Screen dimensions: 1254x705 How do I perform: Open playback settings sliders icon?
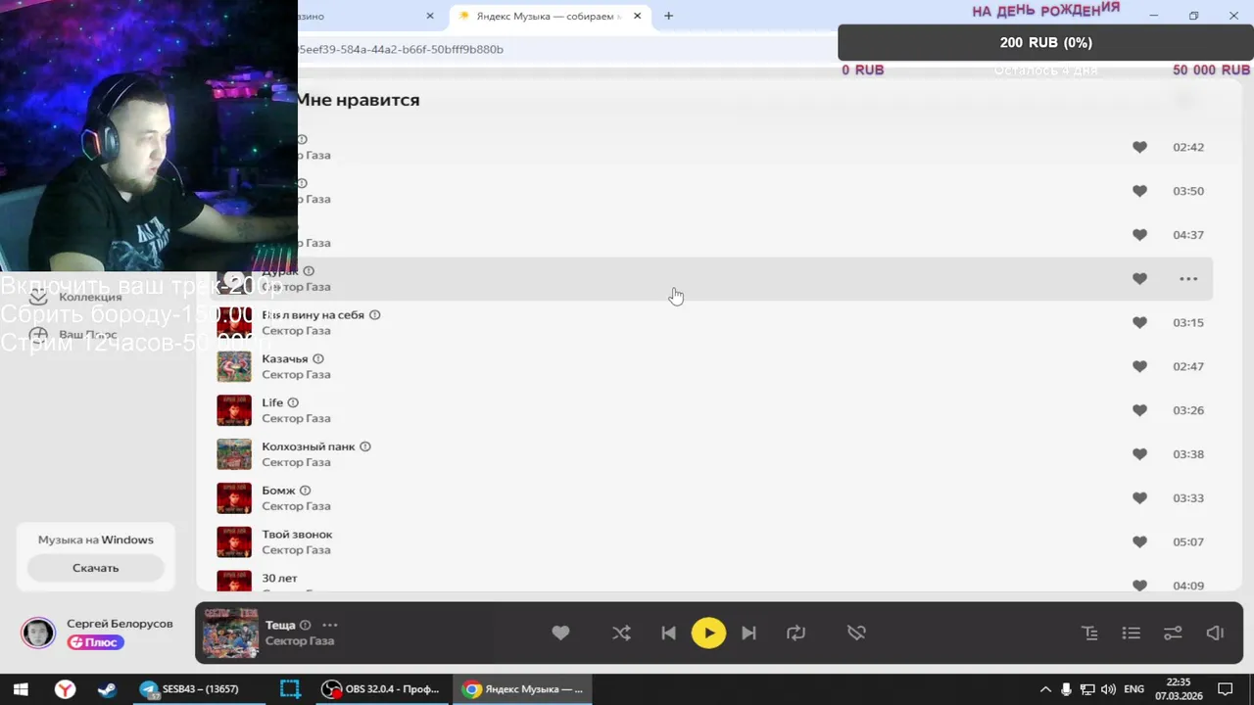1173,633
